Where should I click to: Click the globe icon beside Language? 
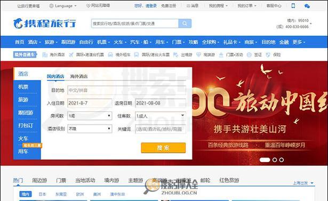point(51,6)
